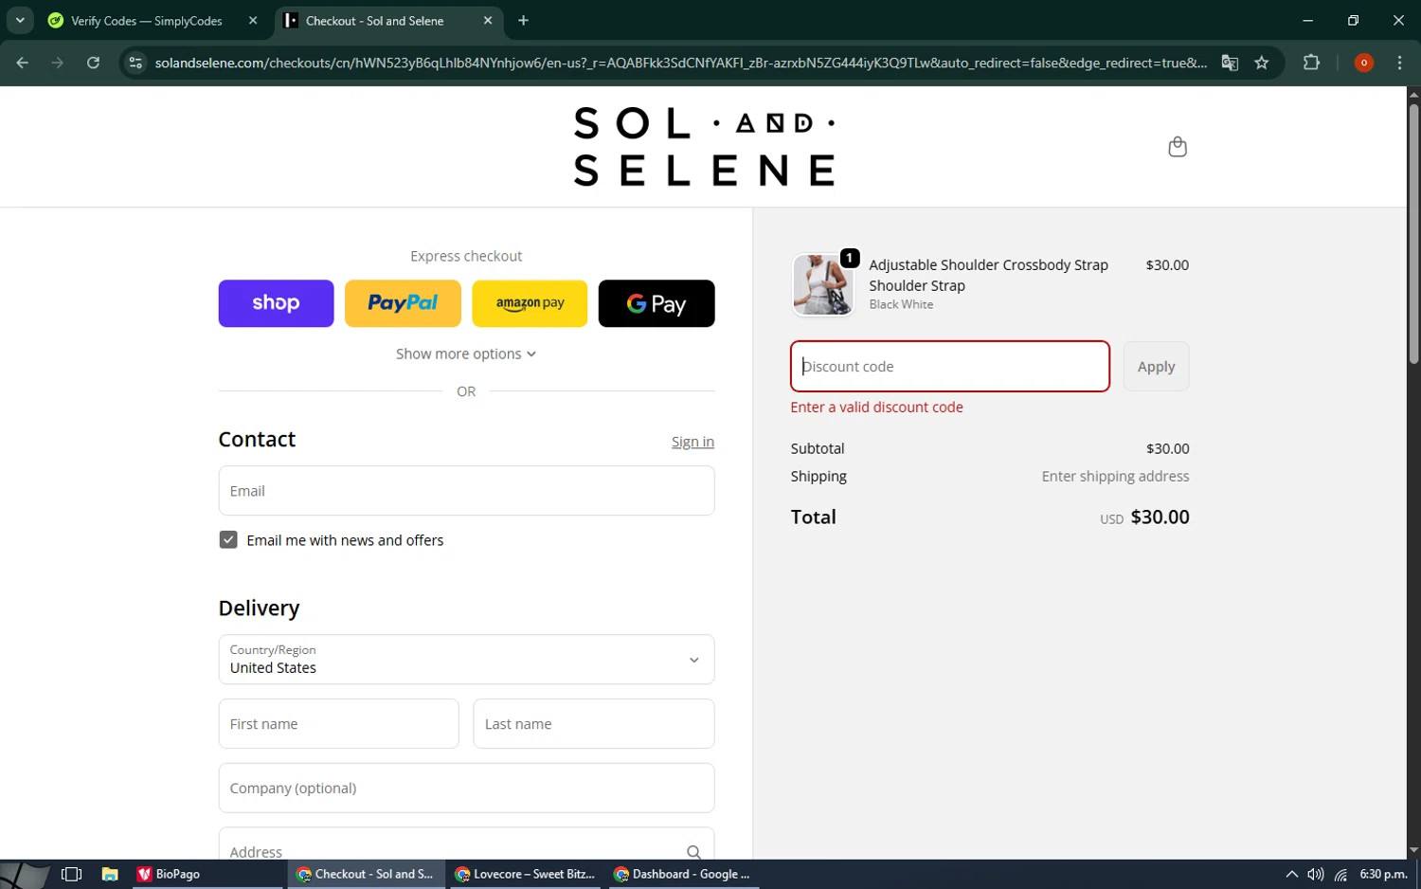Show hidden system tray icons

point(1291,874)
